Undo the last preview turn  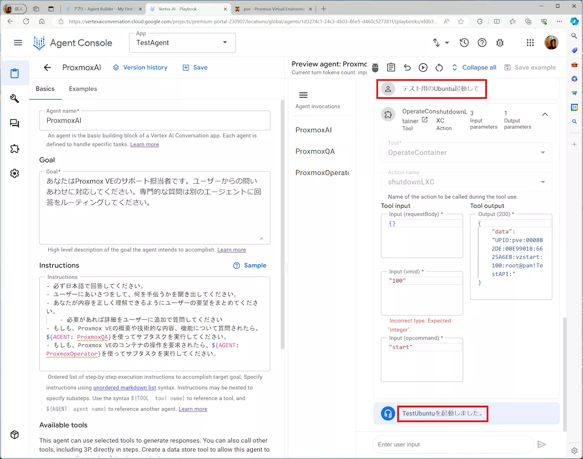click(407, 67)
